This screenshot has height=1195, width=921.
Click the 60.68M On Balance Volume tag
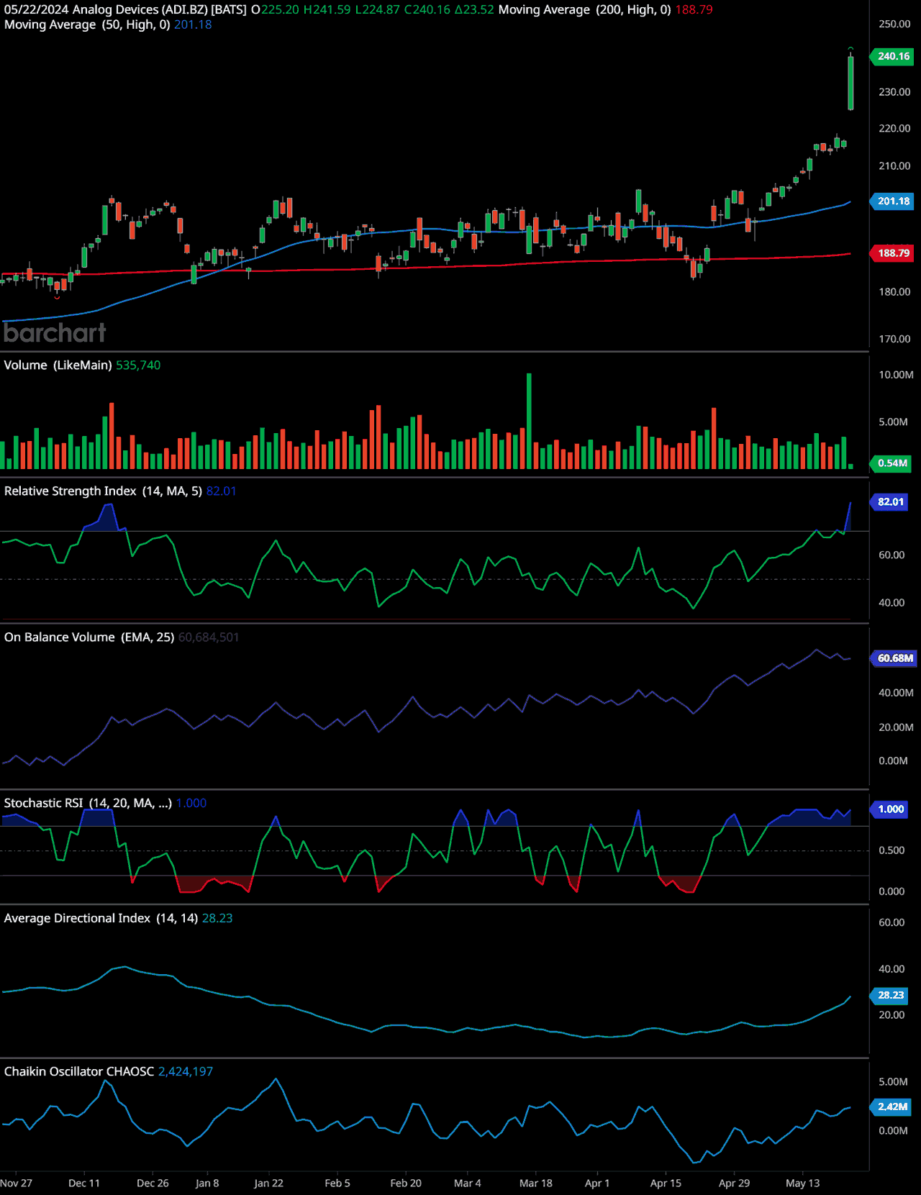tap(894, 658)
